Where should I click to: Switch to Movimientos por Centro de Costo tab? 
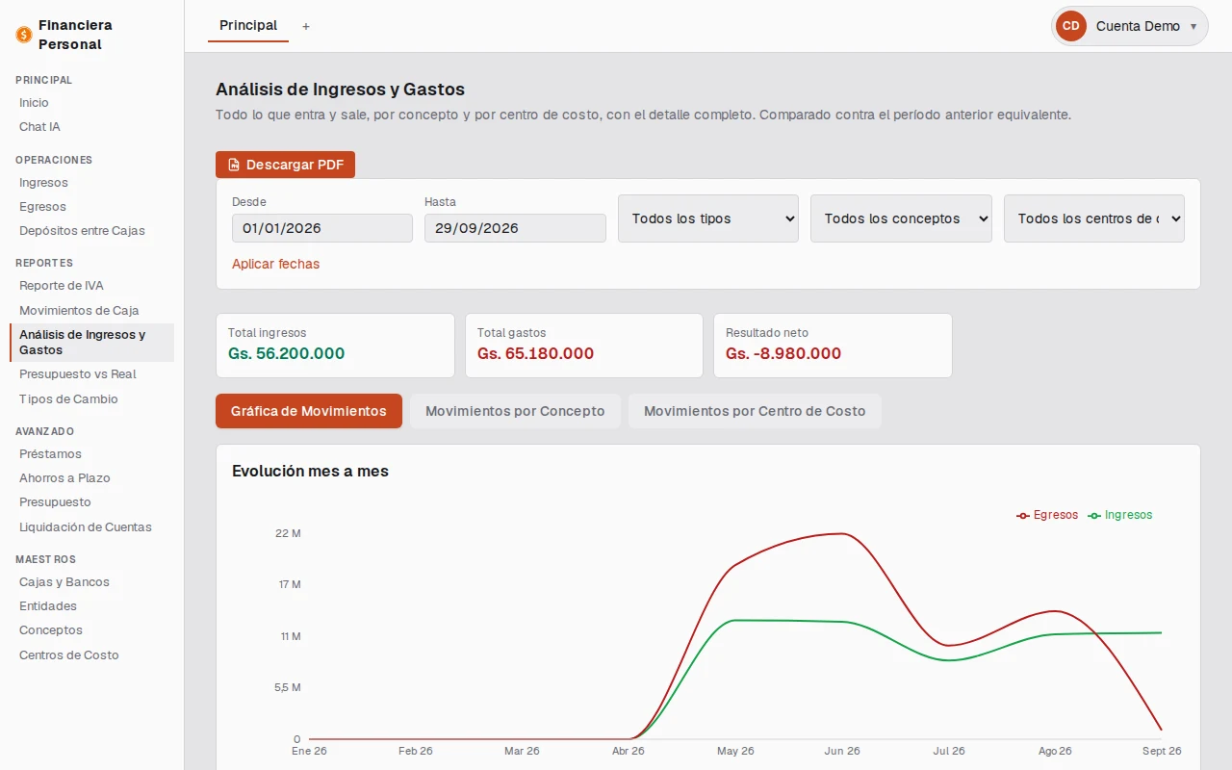click(755, 411)
